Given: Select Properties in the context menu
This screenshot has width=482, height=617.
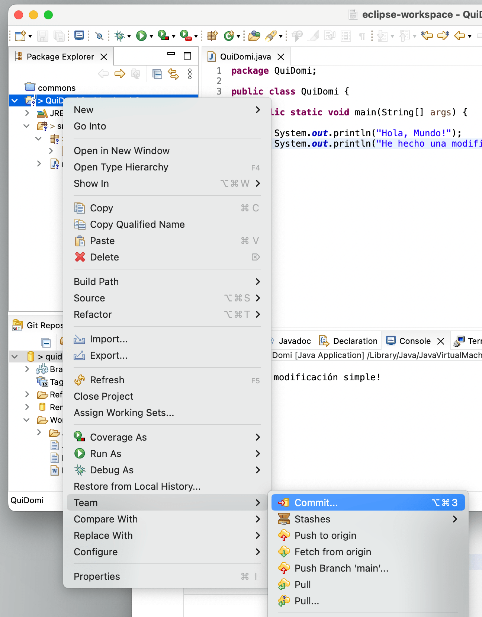Looking at the screenshot, I should pyautogui.click(x=167, y=576).
